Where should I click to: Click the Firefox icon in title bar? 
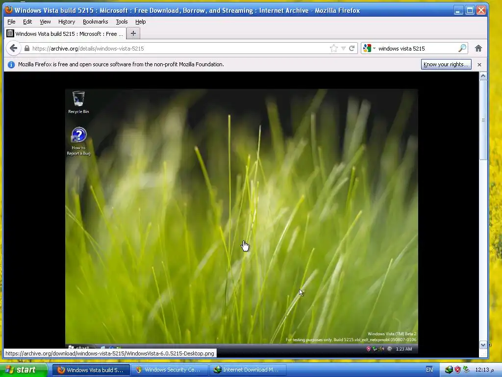[x=9, y=10]
